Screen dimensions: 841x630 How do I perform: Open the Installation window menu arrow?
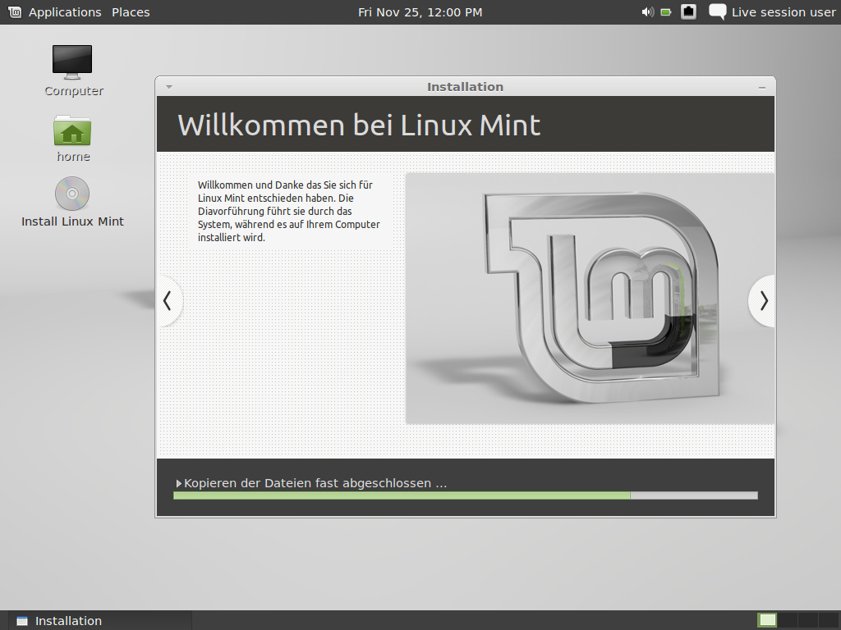[169, 87]
